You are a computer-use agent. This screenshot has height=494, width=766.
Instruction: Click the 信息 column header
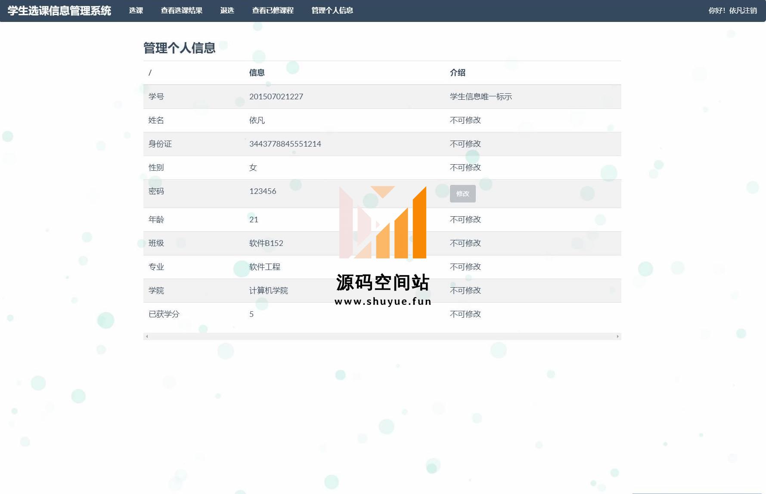(x=257, y=73)
